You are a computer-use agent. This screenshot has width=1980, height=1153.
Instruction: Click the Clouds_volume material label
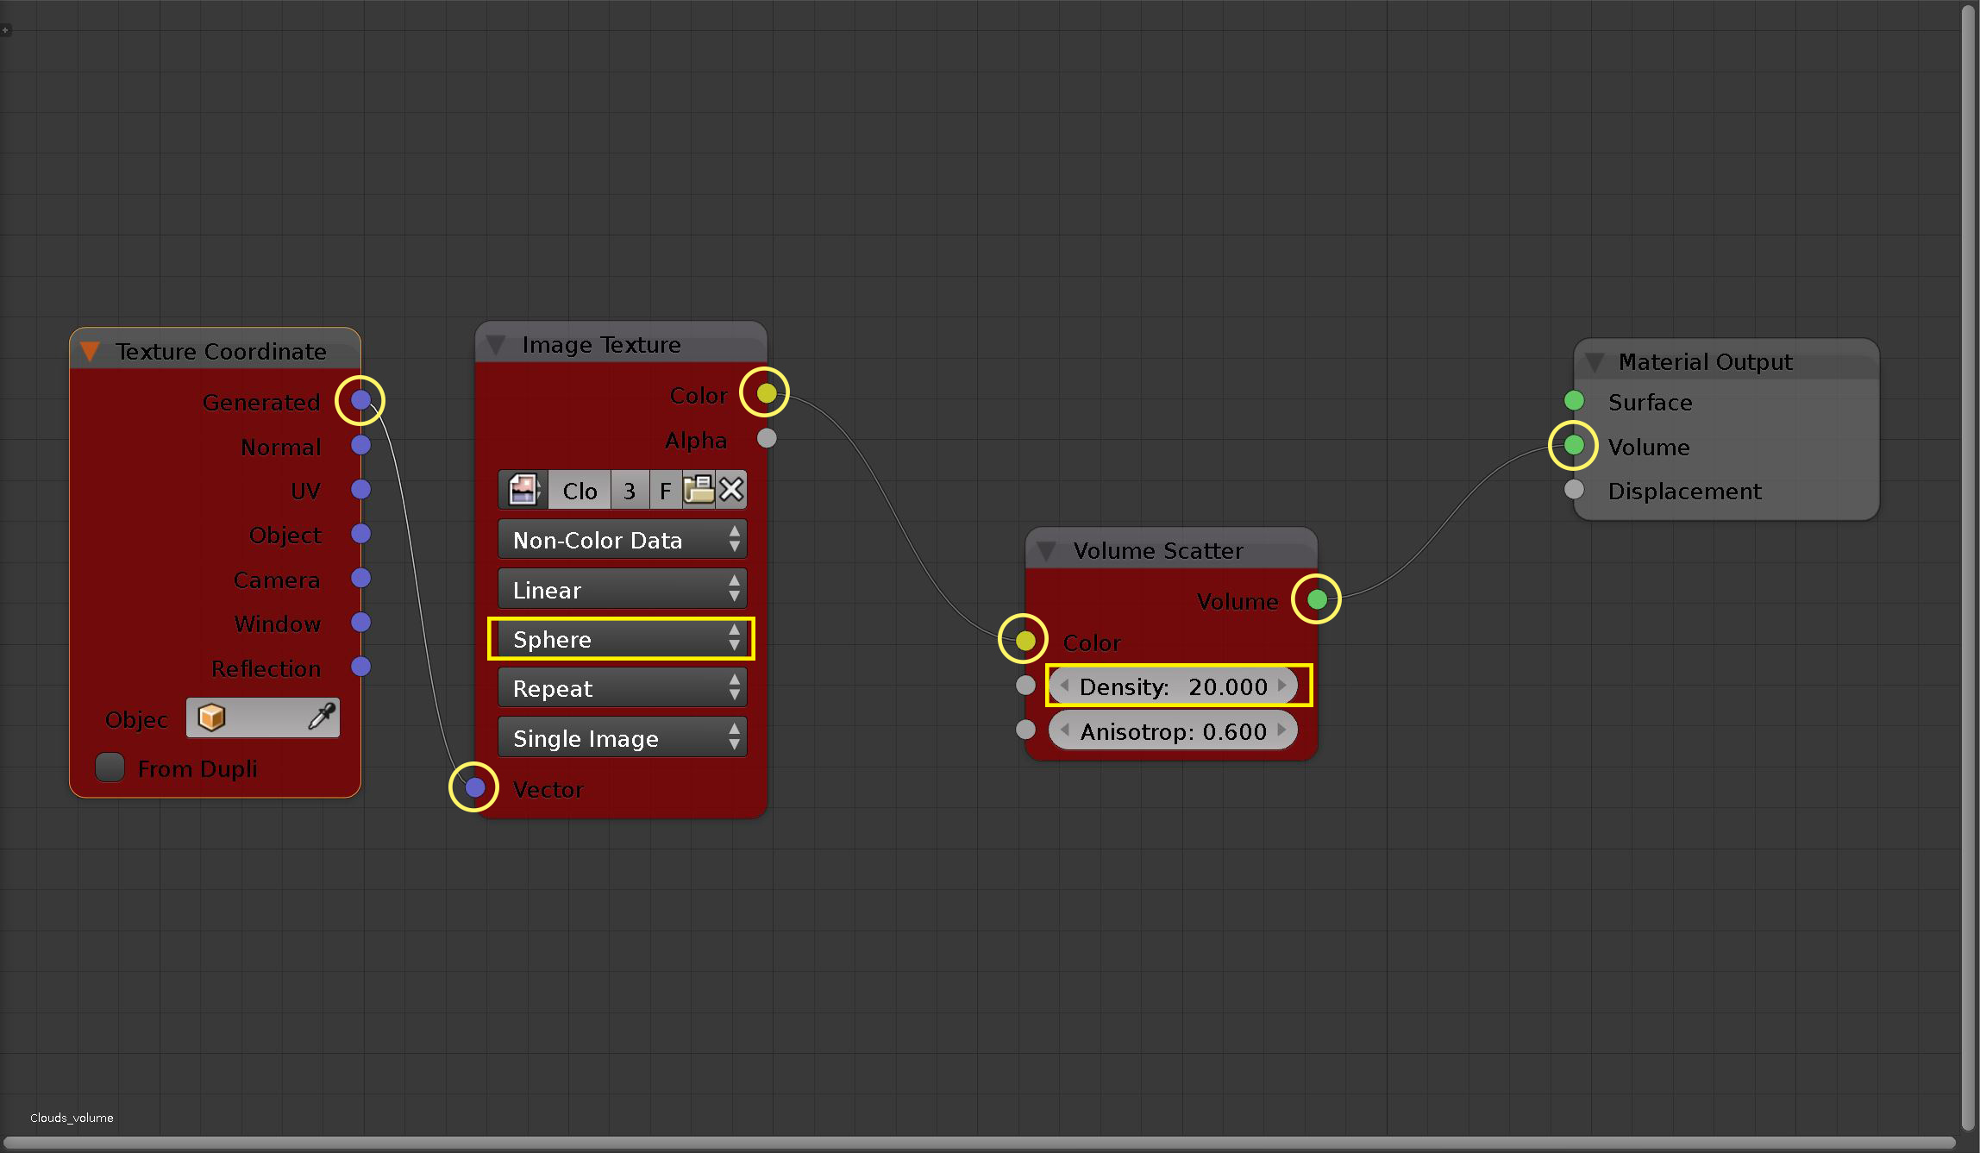pos(72,1118)
